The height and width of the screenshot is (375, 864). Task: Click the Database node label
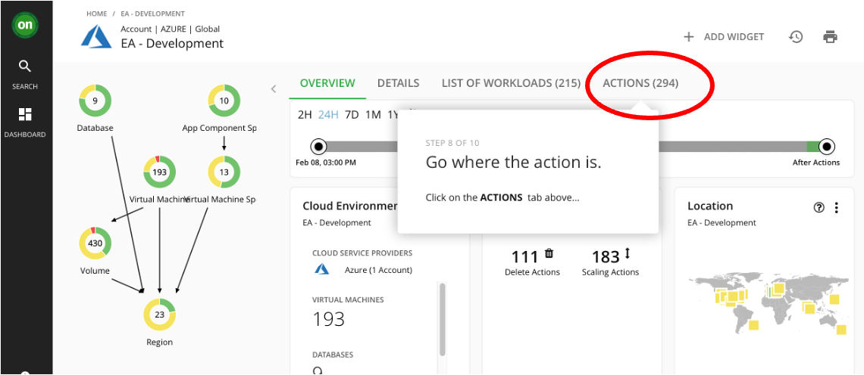[x=95, y=128]
